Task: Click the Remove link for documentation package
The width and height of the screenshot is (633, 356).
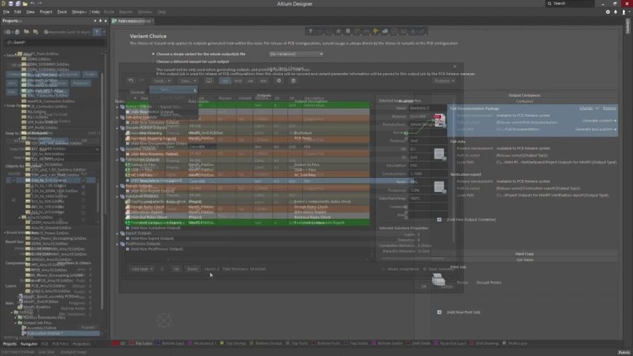Action: point(609,108)
